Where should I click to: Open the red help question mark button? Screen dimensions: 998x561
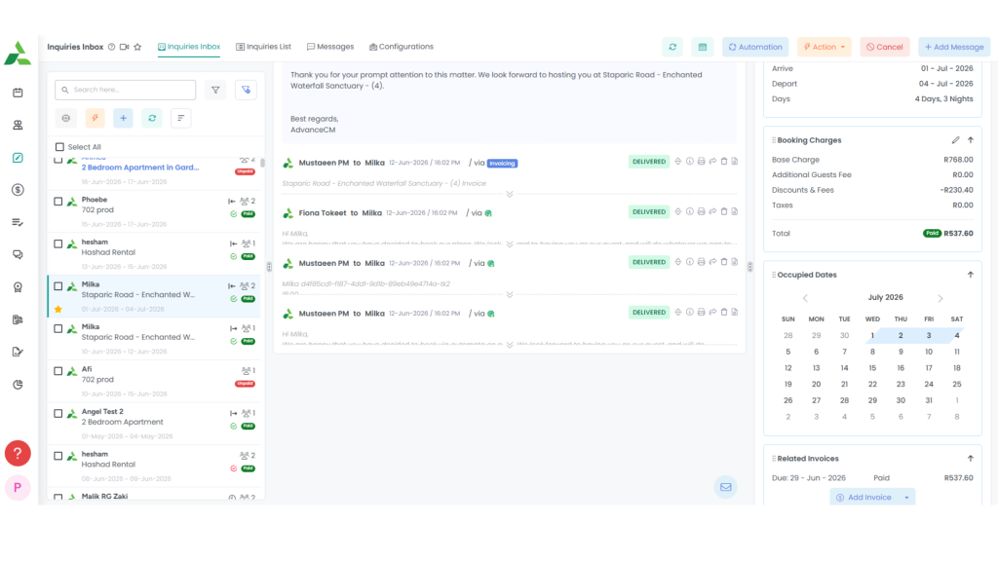point(18,454)
